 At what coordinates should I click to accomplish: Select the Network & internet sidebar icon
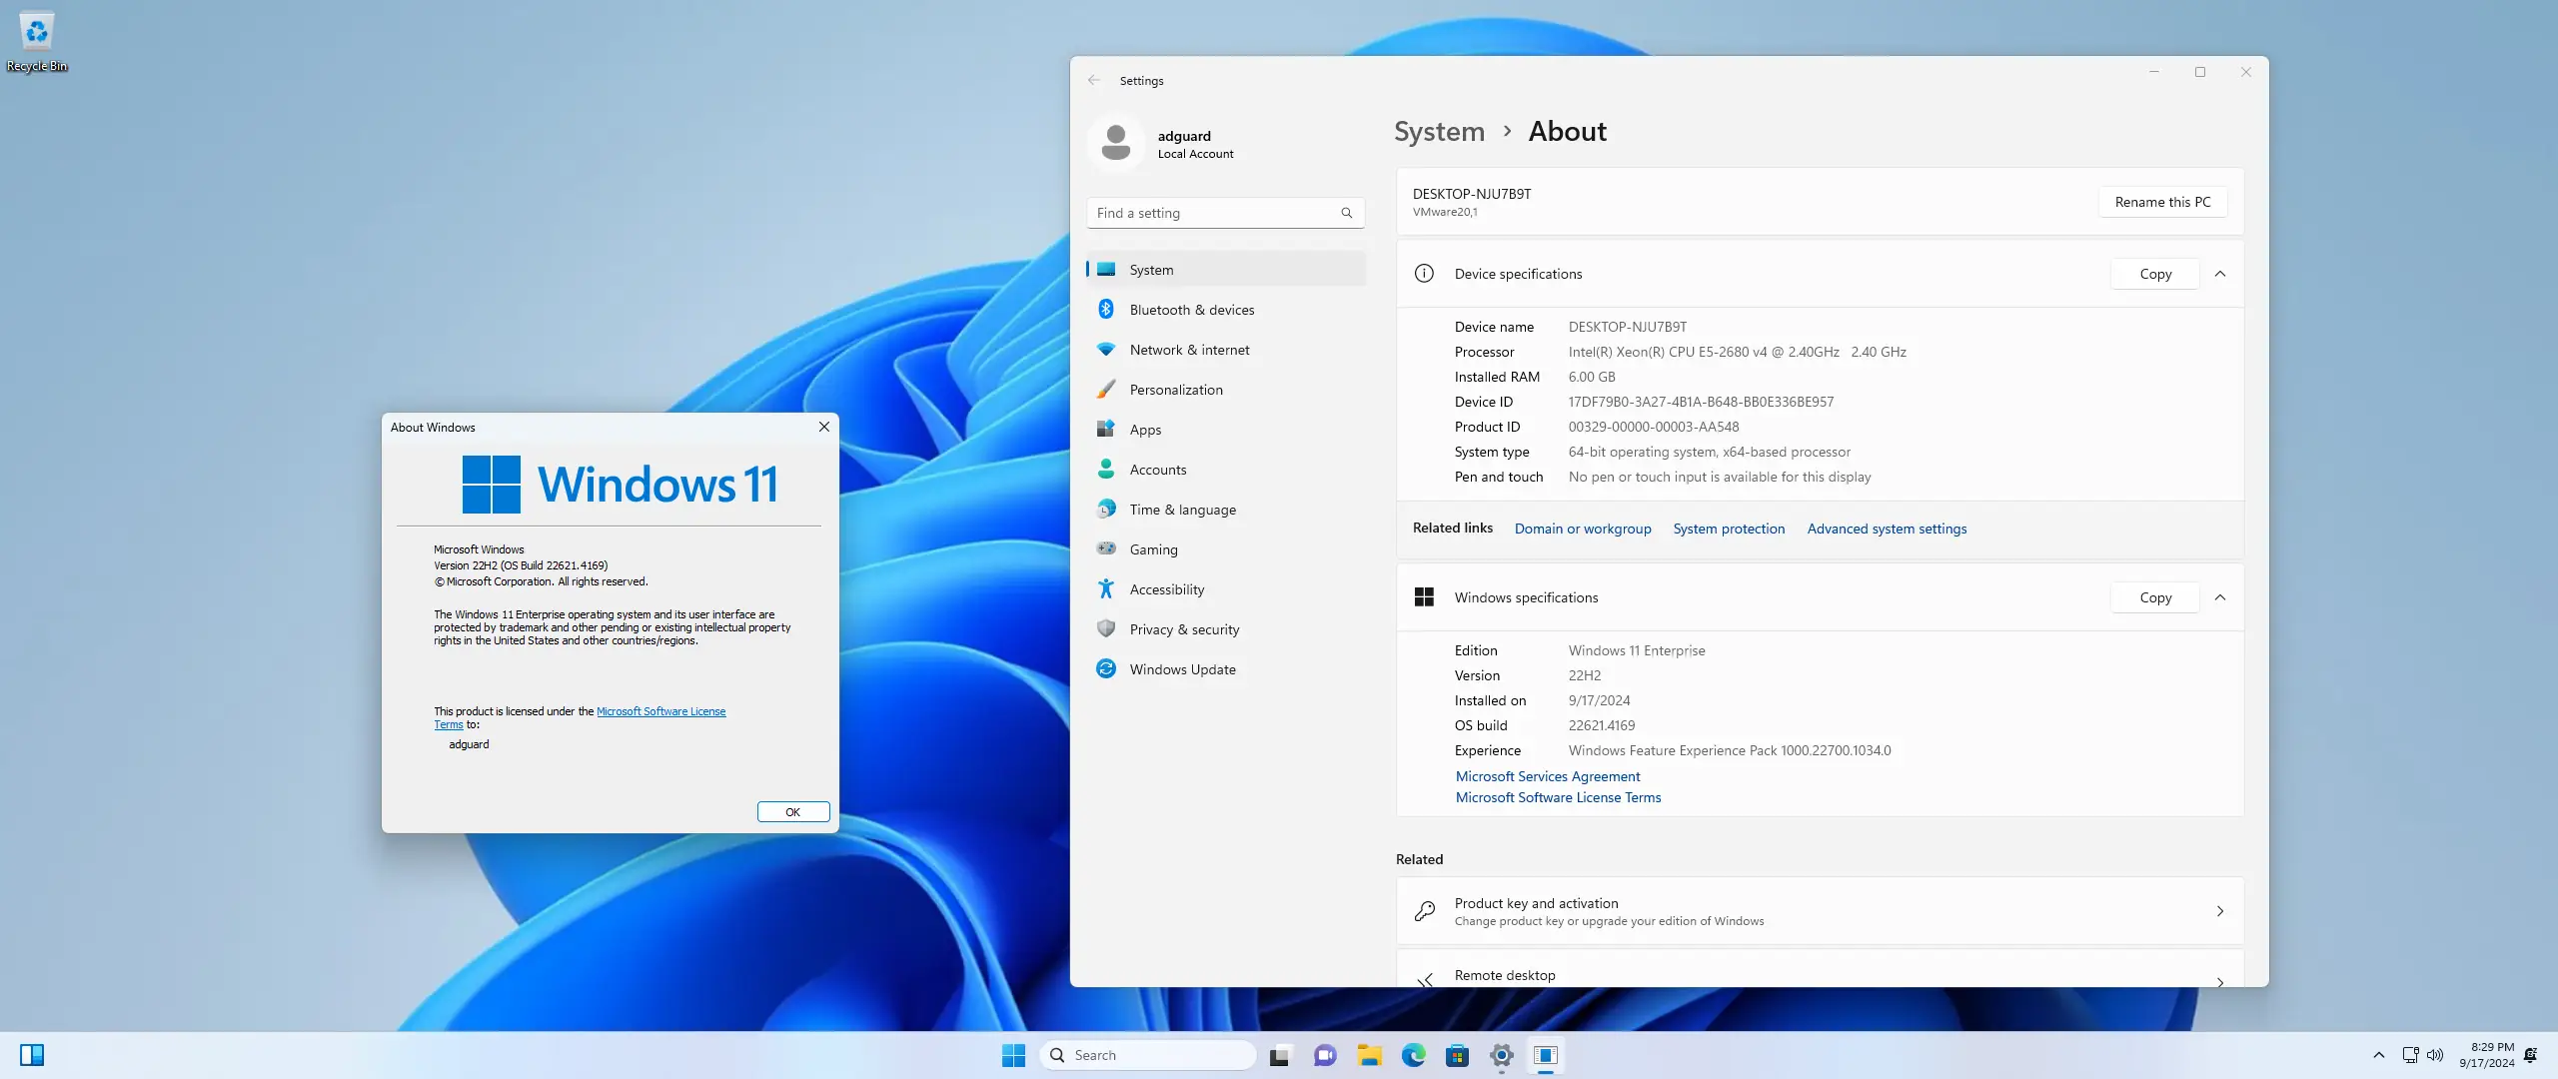coord(1106,350)
